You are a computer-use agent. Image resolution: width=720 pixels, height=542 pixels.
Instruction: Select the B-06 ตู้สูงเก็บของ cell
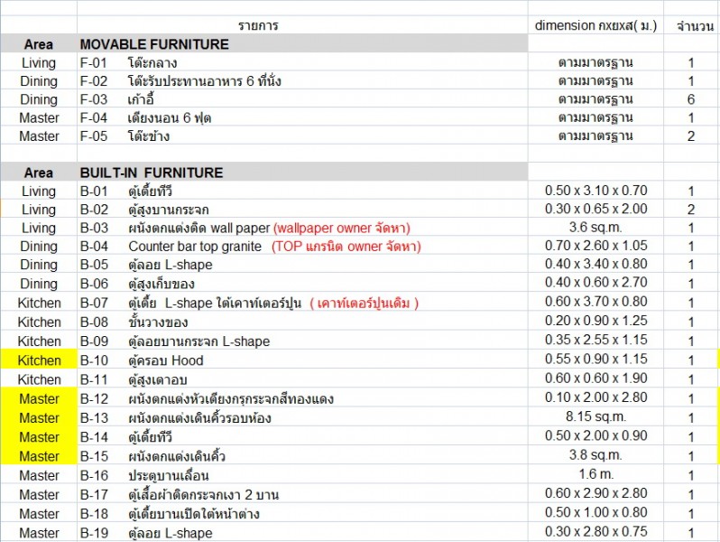coord(302,283)
